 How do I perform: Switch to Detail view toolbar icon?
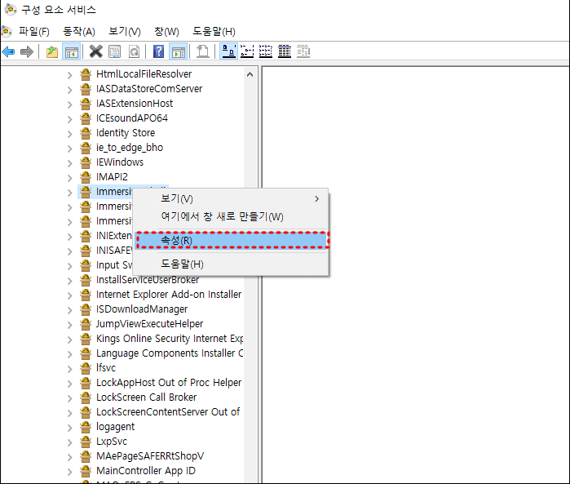click(x=285, y=51)
